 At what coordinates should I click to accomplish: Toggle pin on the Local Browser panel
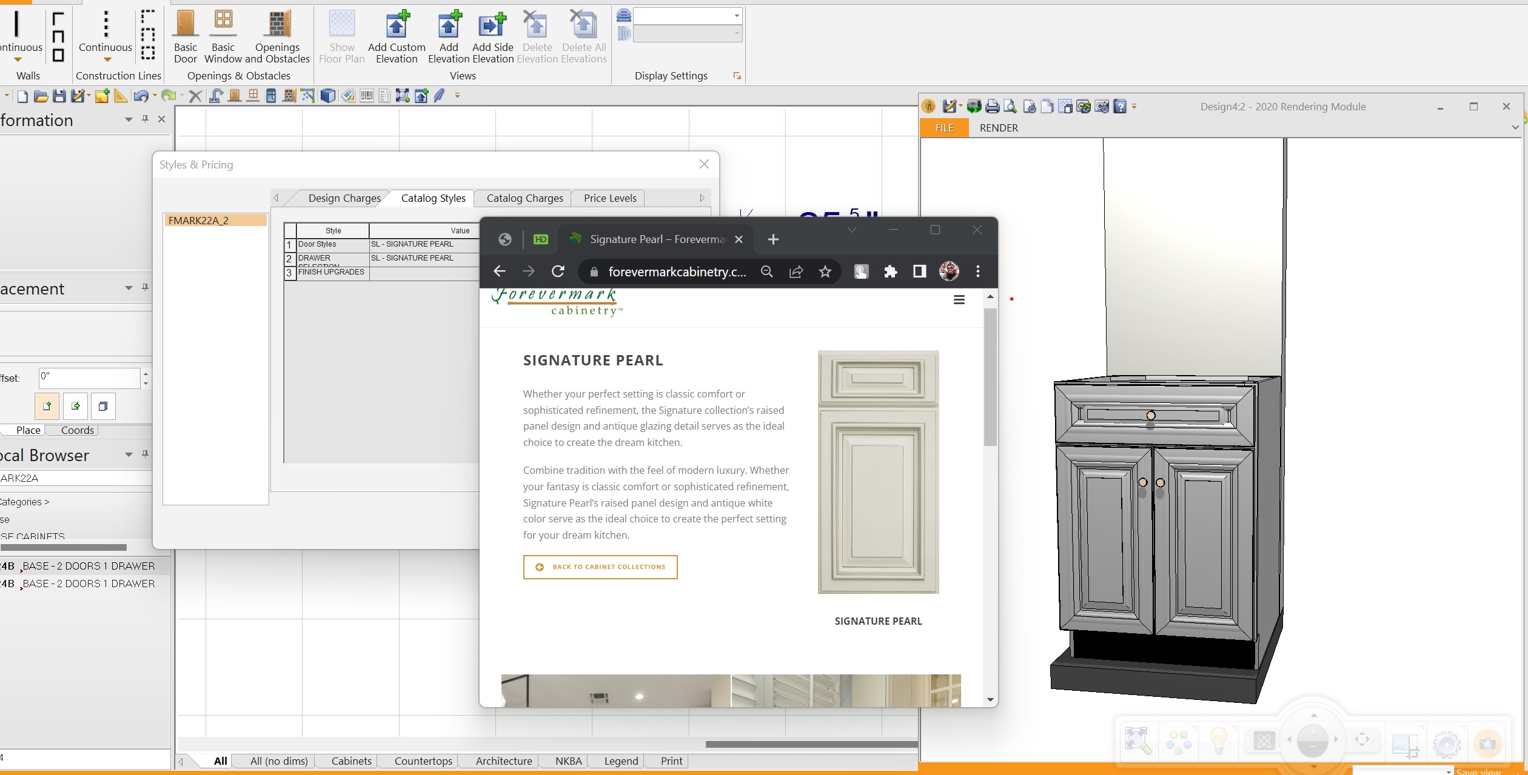pos(145,454)
